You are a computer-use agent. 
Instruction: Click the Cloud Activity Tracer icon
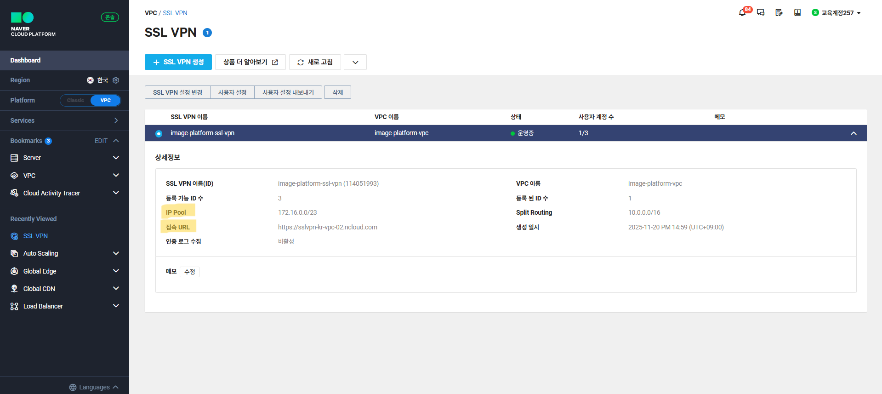coord(14,193)
